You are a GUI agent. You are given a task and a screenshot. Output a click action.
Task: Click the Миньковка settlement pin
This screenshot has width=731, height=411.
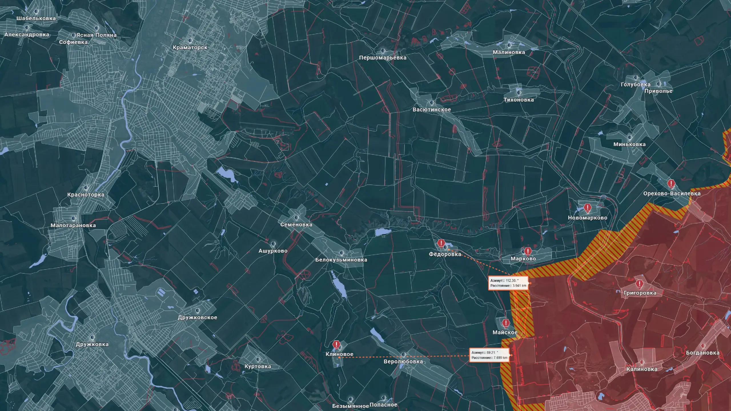click(630, 137)
